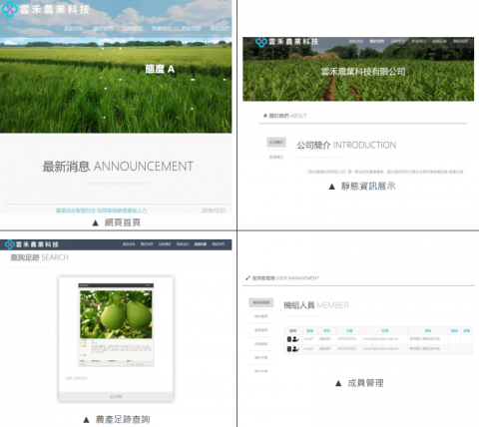Select the highlighted 公司簡介 sidebar tab
This screenshot has width=479, height=427.
(276, 142)
